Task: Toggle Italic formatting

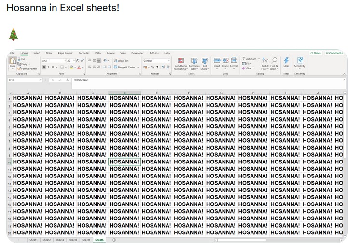Action: (48, 67)
